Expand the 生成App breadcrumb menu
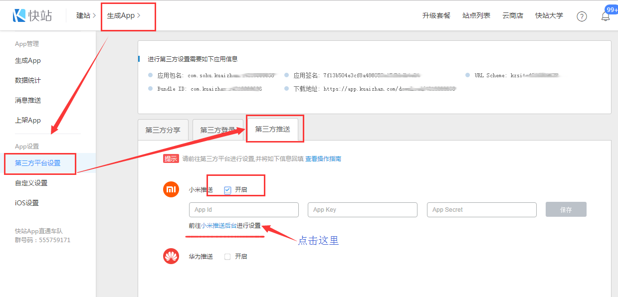618x297 pixels. click(124, 15)
